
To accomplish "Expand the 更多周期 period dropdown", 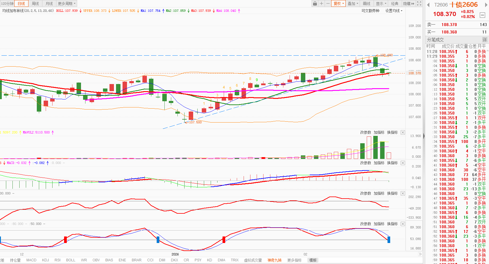I will point(66,4).
